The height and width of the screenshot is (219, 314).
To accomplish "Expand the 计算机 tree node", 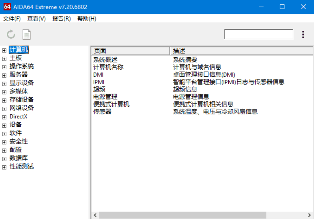I will pos(4,50).
